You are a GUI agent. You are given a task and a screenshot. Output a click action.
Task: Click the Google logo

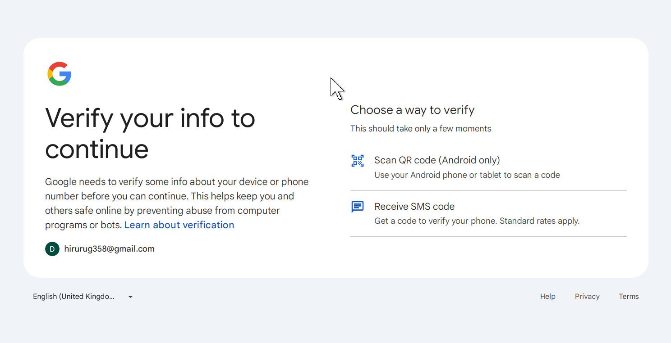point(60,74)
